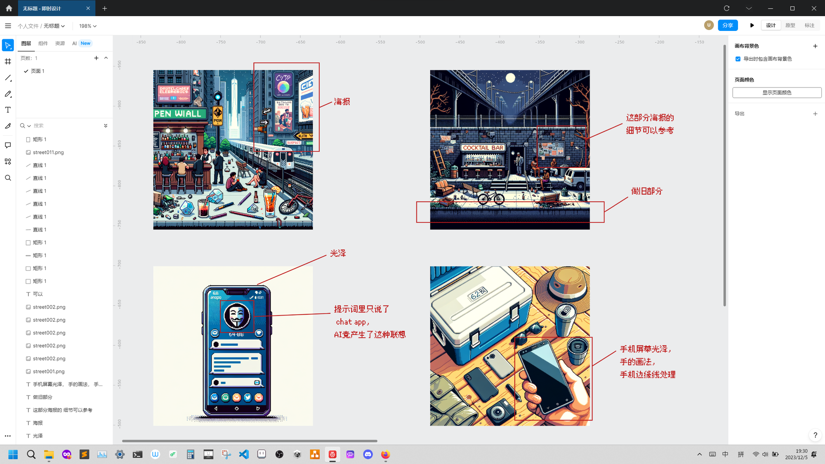The height and width of the screenshot is (464, 825).
Task: Click the Play preview button
Action: tap(752, 26)
